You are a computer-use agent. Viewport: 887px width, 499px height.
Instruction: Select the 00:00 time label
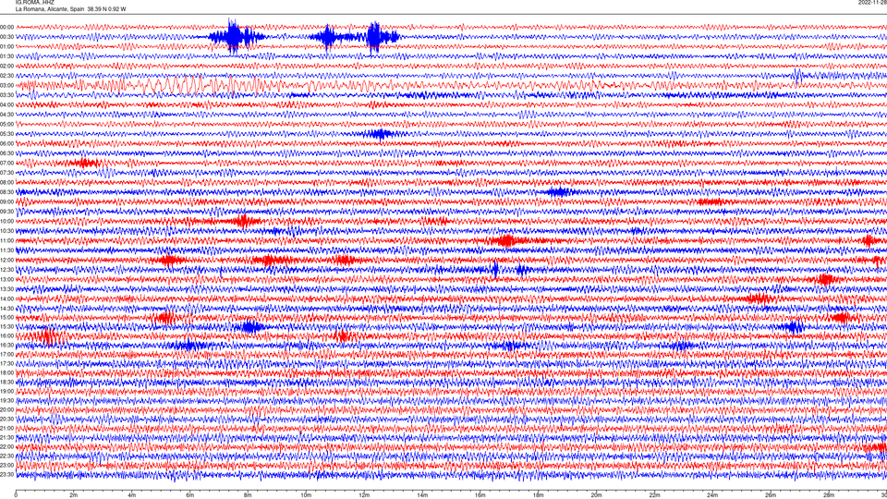6,27
